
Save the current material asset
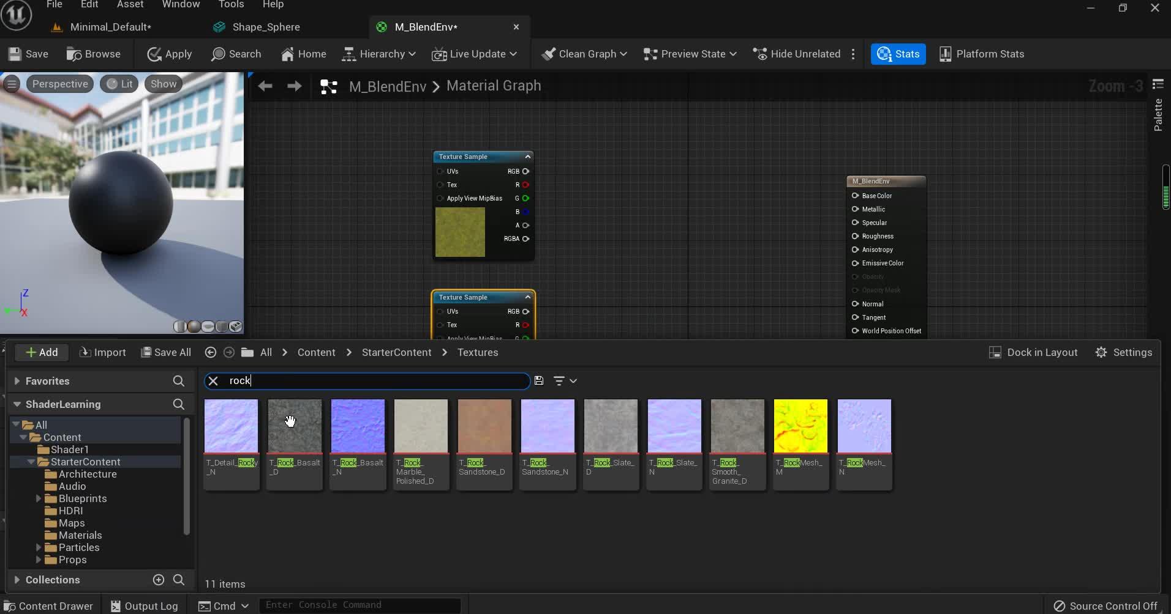(x=28, y=54)
